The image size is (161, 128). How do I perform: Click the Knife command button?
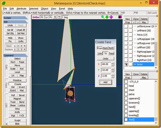[x=17, y=112]
